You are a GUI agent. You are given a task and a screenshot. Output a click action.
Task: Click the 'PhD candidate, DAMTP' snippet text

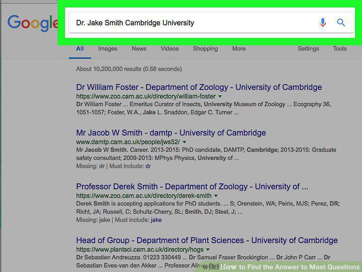point(213,150)
